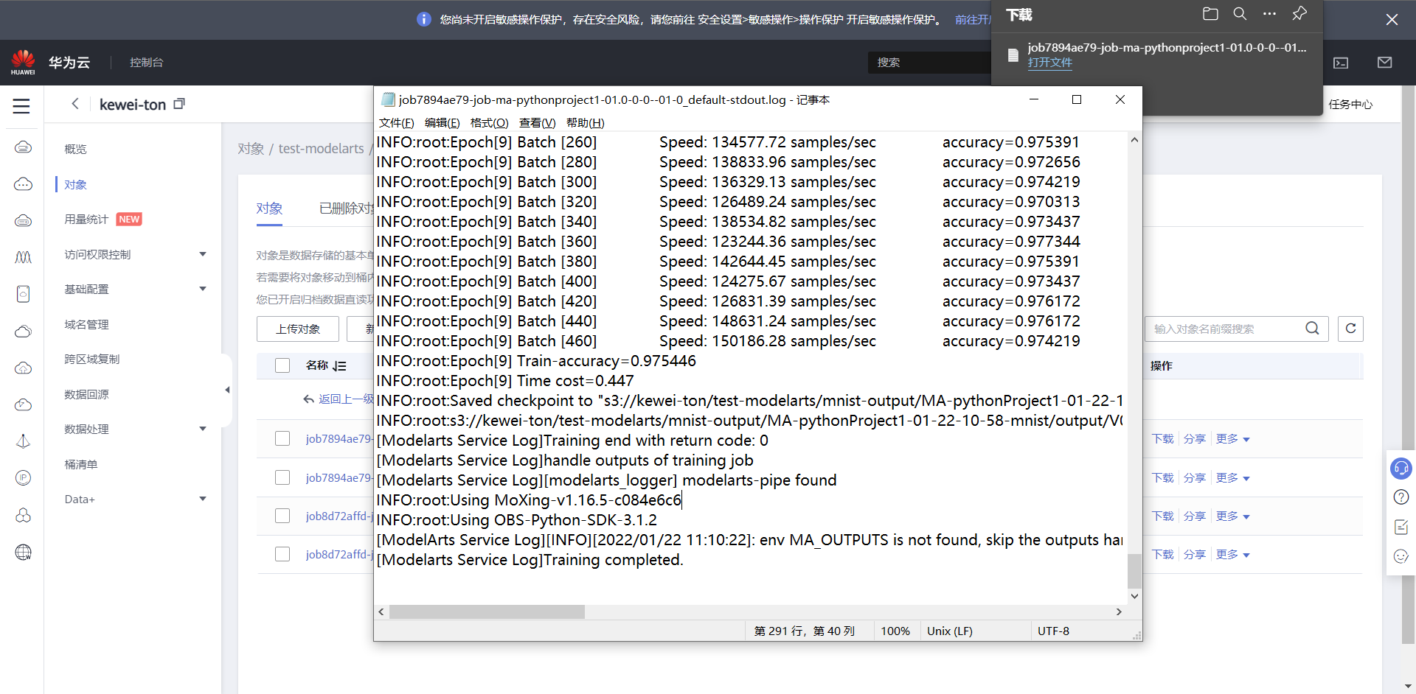
Task: Click the test-modelarts breadcrumb
Action: pos(321,148)
